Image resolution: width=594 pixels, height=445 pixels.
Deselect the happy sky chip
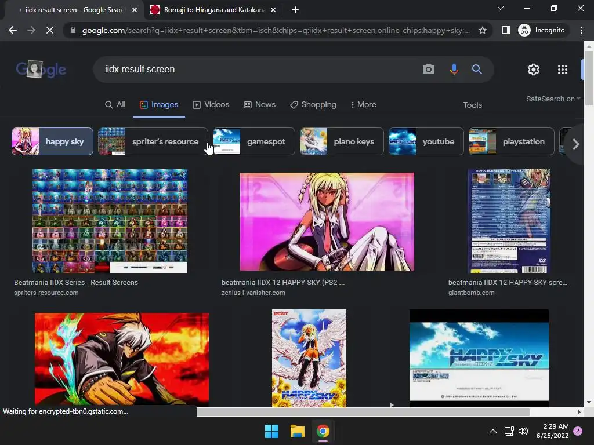(52, 141)
